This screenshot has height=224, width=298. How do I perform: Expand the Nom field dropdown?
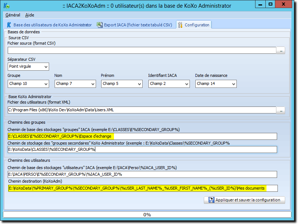75,84
